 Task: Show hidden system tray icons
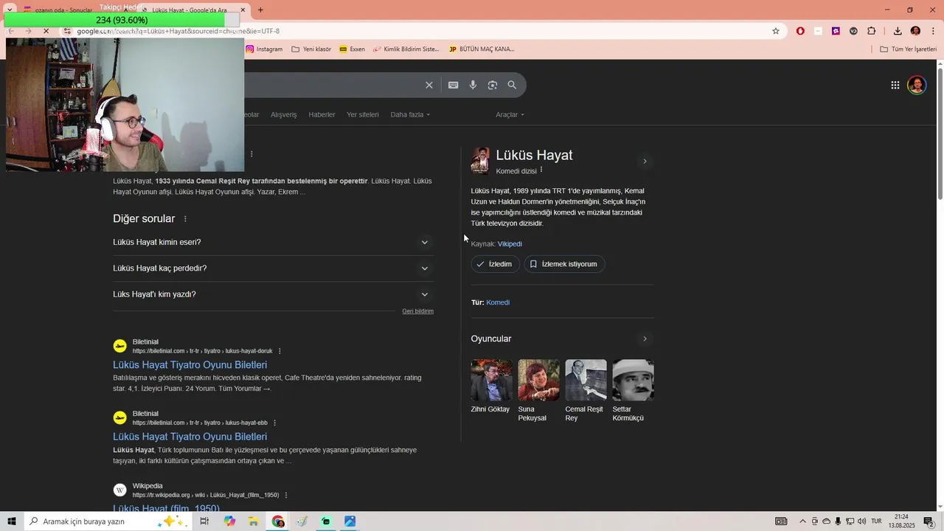pos(803,521)
